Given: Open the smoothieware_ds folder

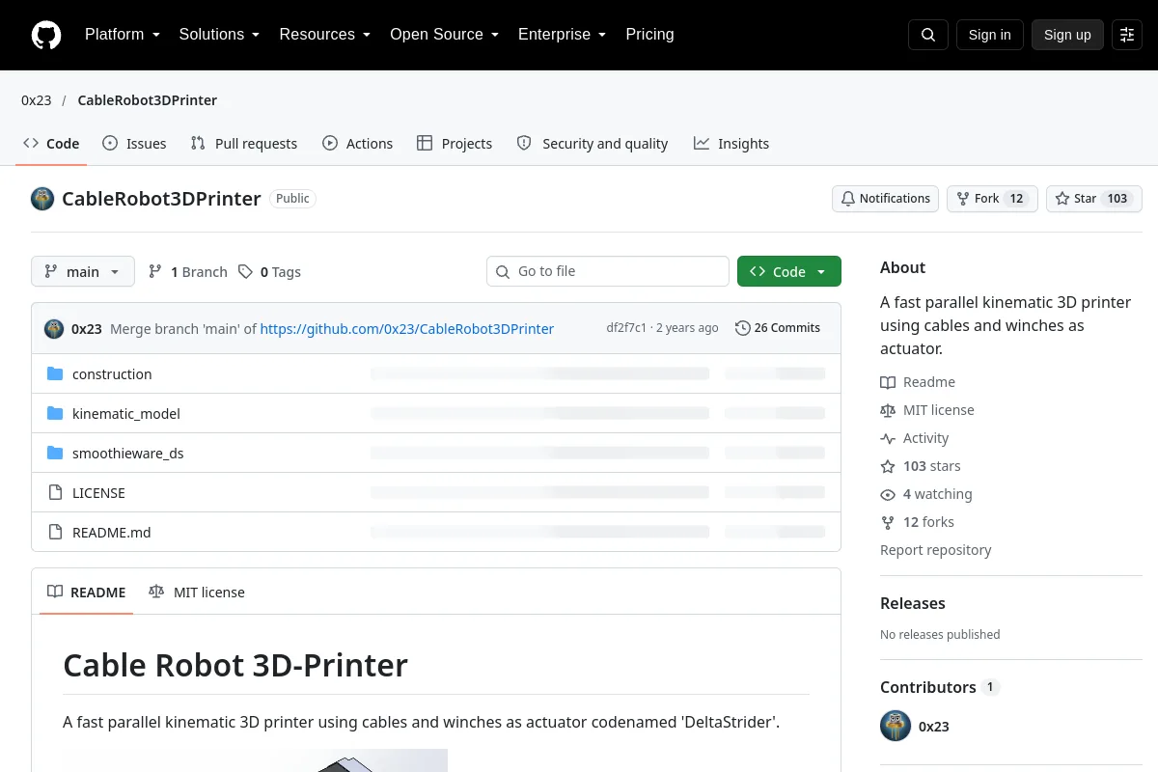Looking at the screenshot, I should (128, 454).
